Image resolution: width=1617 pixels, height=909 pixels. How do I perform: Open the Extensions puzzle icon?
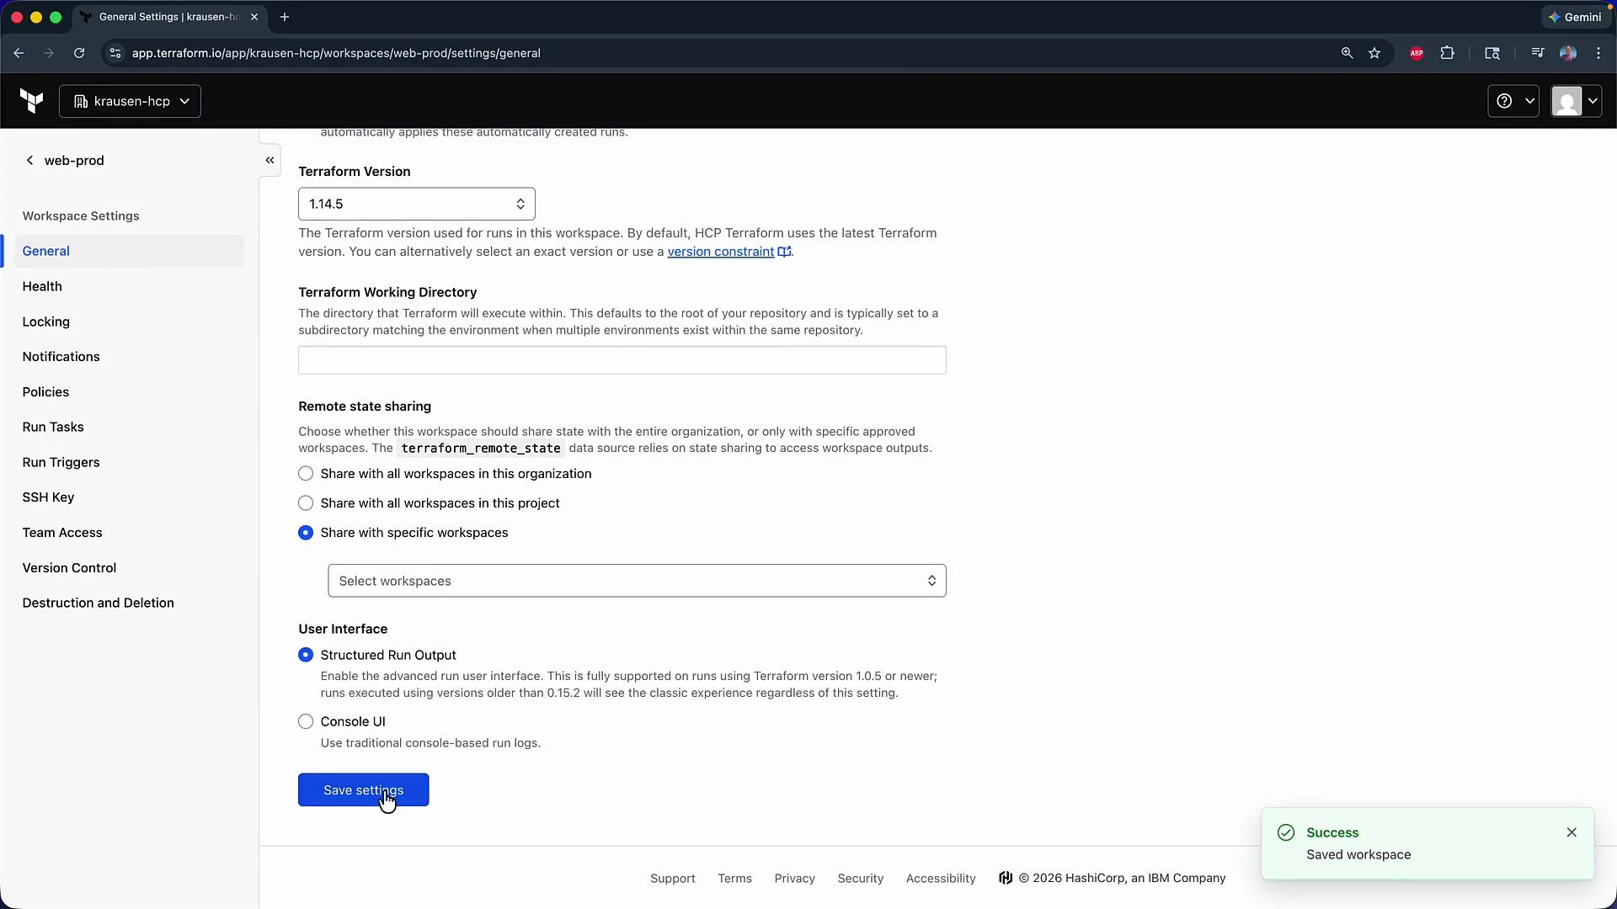coord(1447,53)
